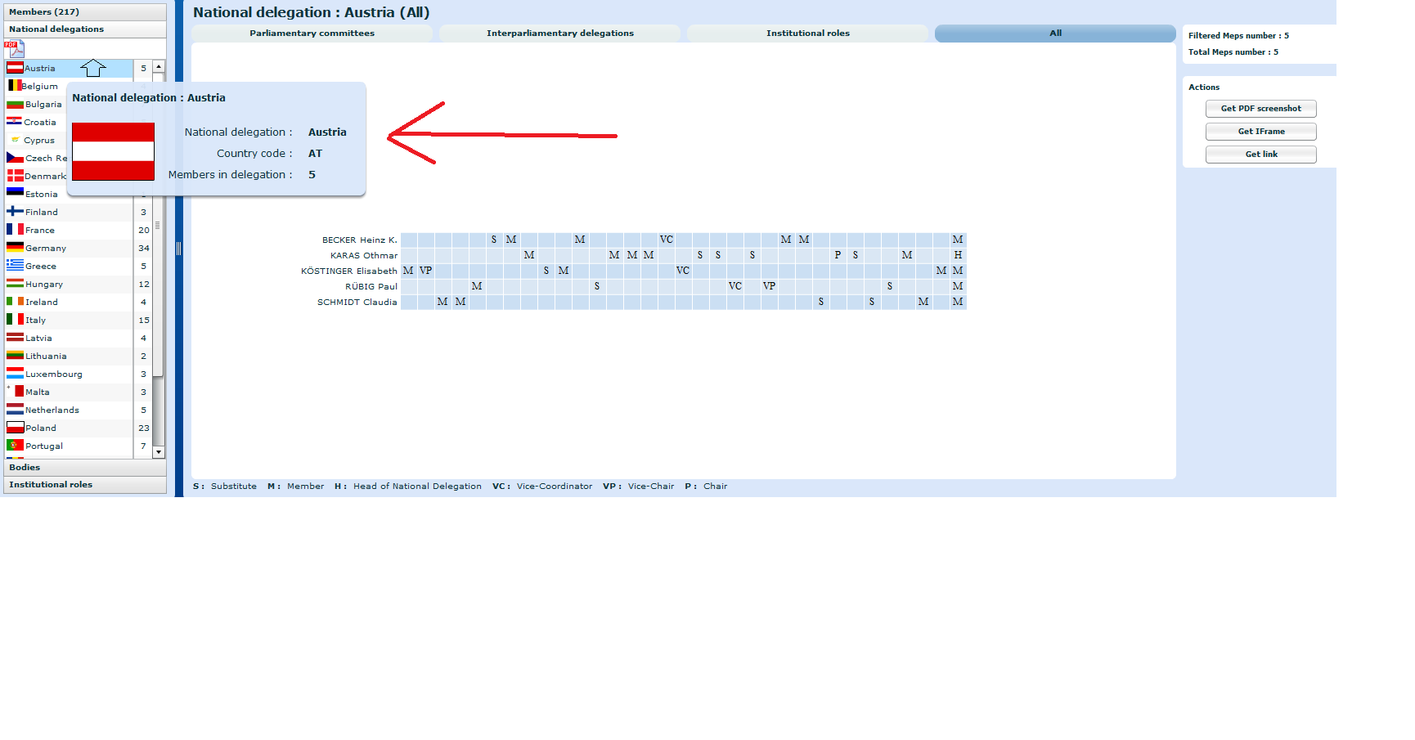
Task: Click the Croatia flag icon
Action: [x=14, y=122]
